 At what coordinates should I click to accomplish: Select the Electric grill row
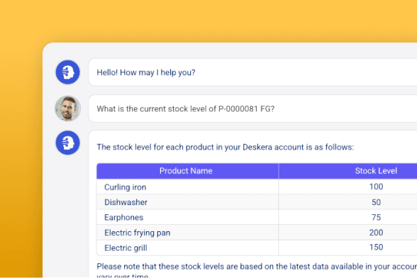tap(257, 248)
